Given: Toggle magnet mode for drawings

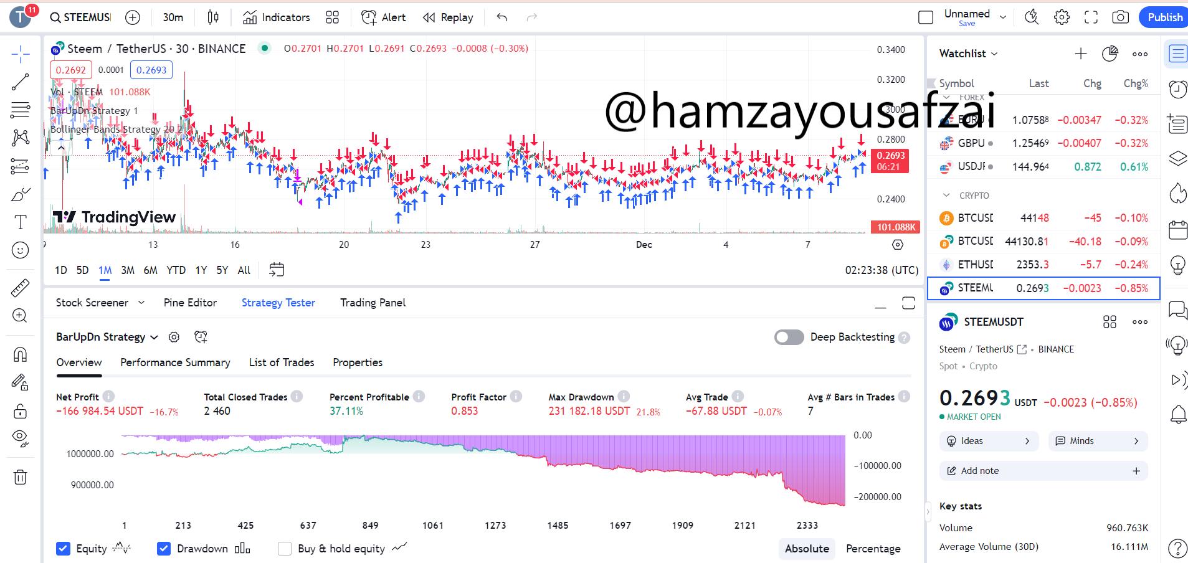Looking at the screenshot, I should (21, 354).
